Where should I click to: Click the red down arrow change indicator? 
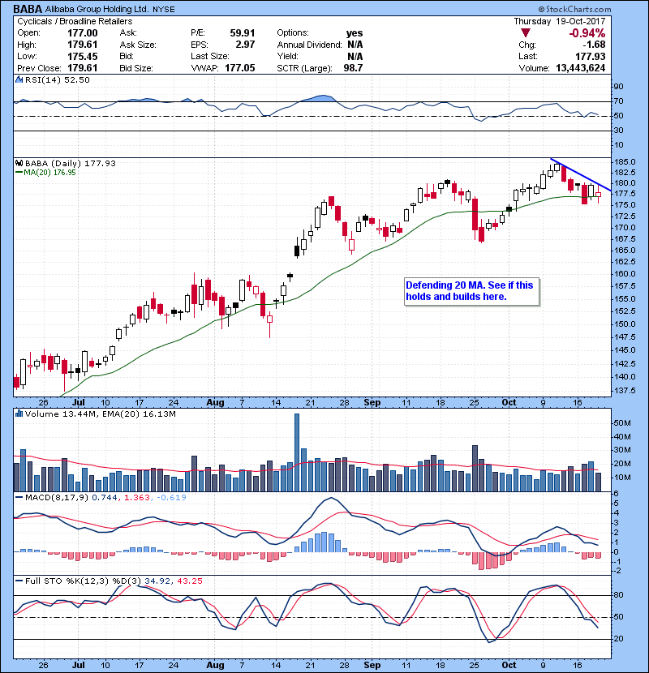(526, 32)
